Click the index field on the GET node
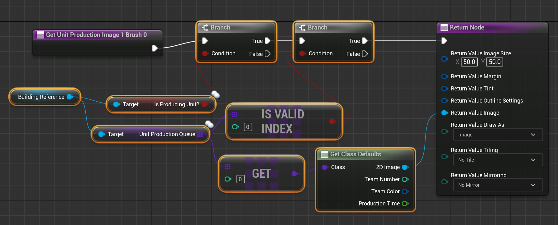This screenshot has height=225, width=558. [240, 179]
